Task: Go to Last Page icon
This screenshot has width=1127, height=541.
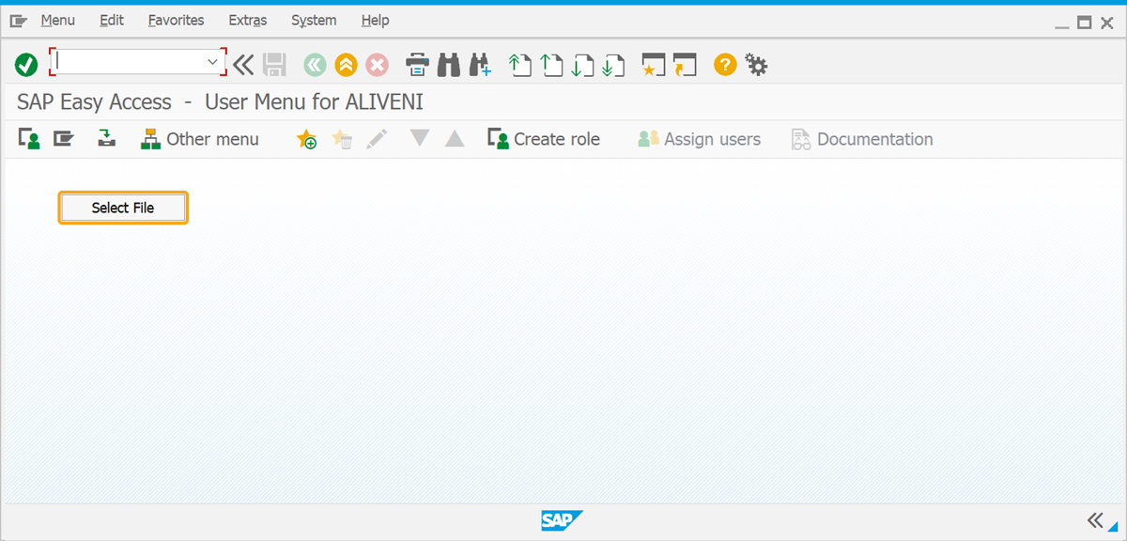Action: pyautogui.click(x=614, y=64)
